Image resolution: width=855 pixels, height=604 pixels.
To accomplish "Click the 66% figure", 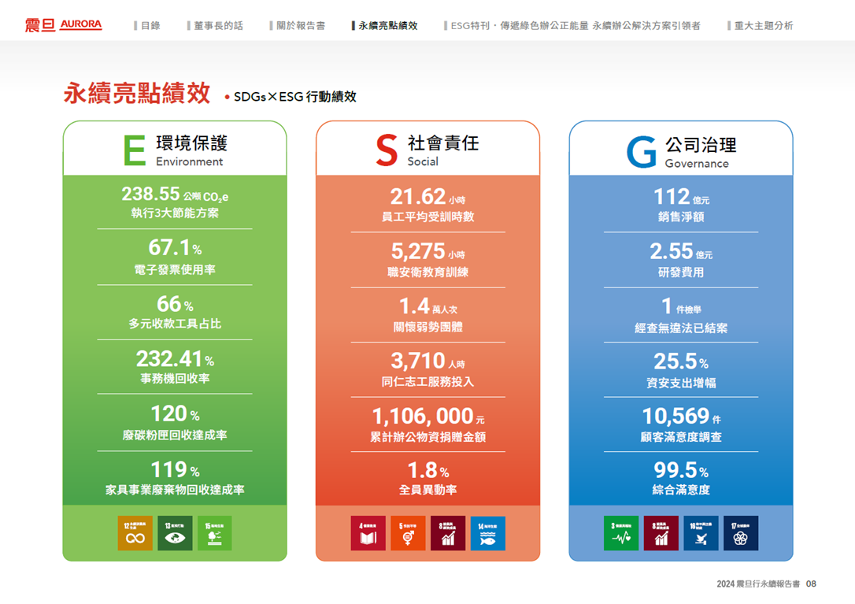I will click(x=175, y=304).
